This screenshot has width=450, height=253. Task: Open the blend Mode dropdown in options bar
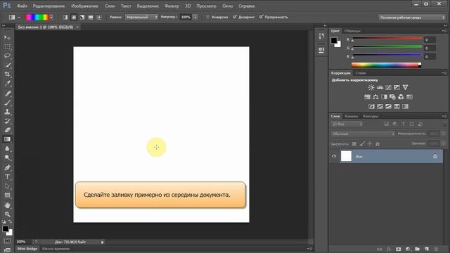[x=141, y=17]
